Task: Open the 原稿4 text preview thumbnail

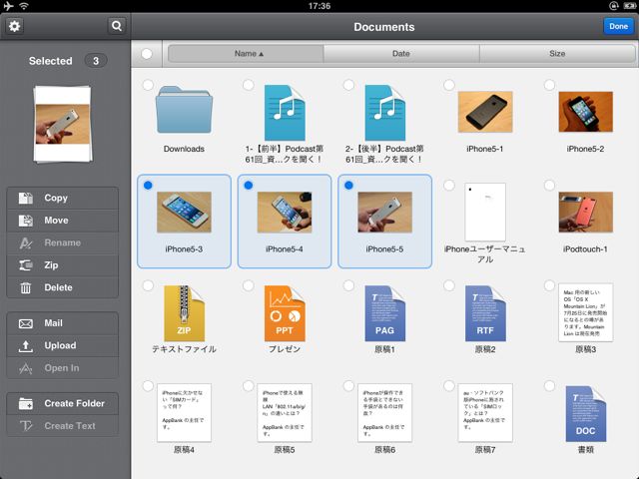Action: click(184, 412)
